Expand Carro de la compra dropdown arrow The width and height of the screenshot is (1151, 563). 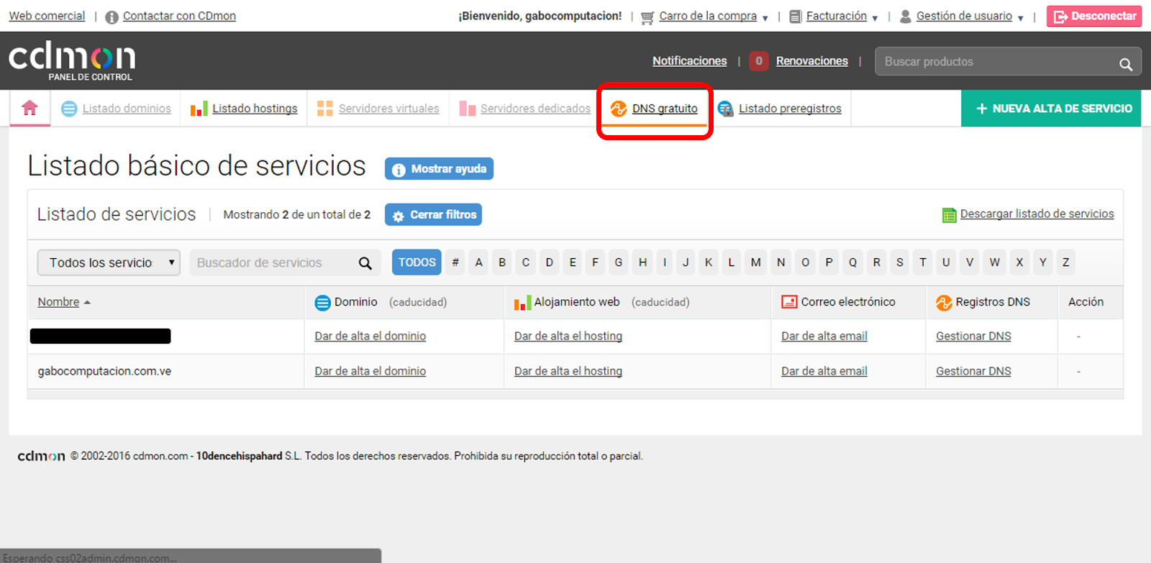click(765, 18)
